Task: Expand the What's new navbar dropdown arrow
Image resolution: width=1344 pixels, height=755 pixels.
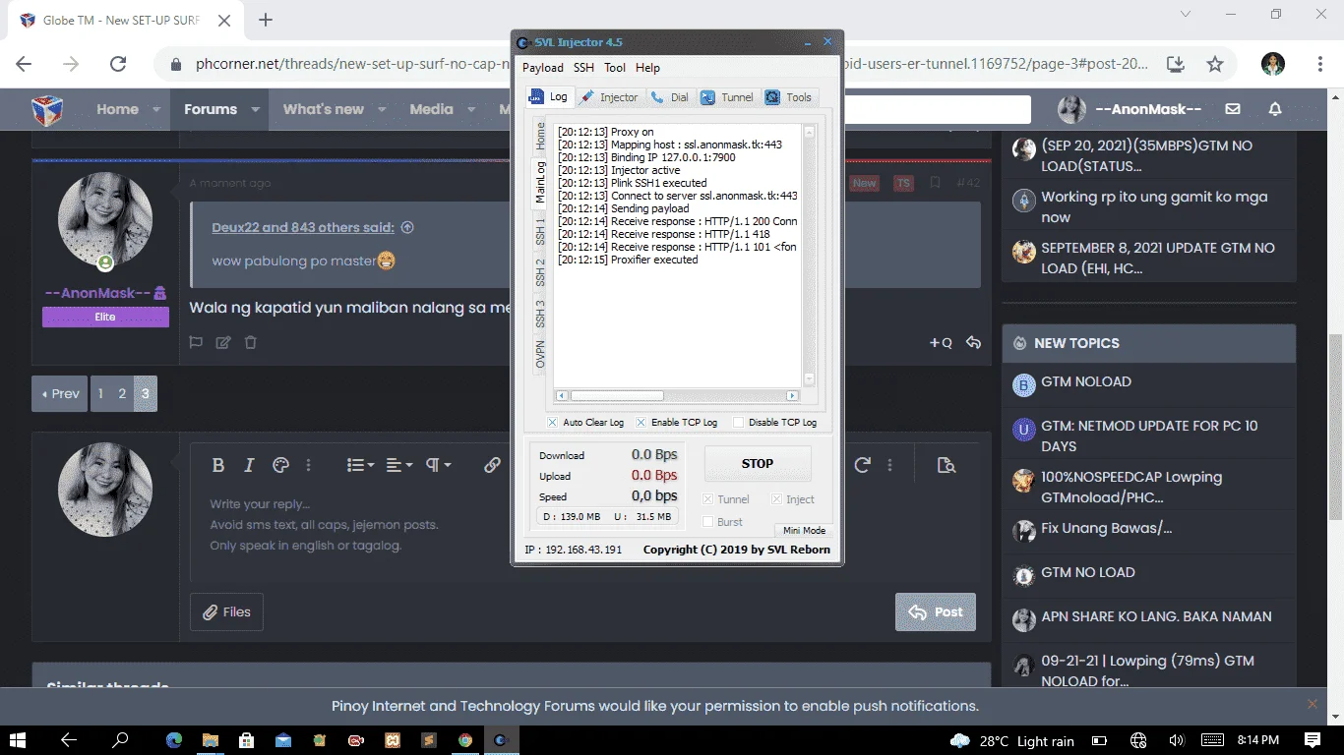Action: click(x=383, y=109)
